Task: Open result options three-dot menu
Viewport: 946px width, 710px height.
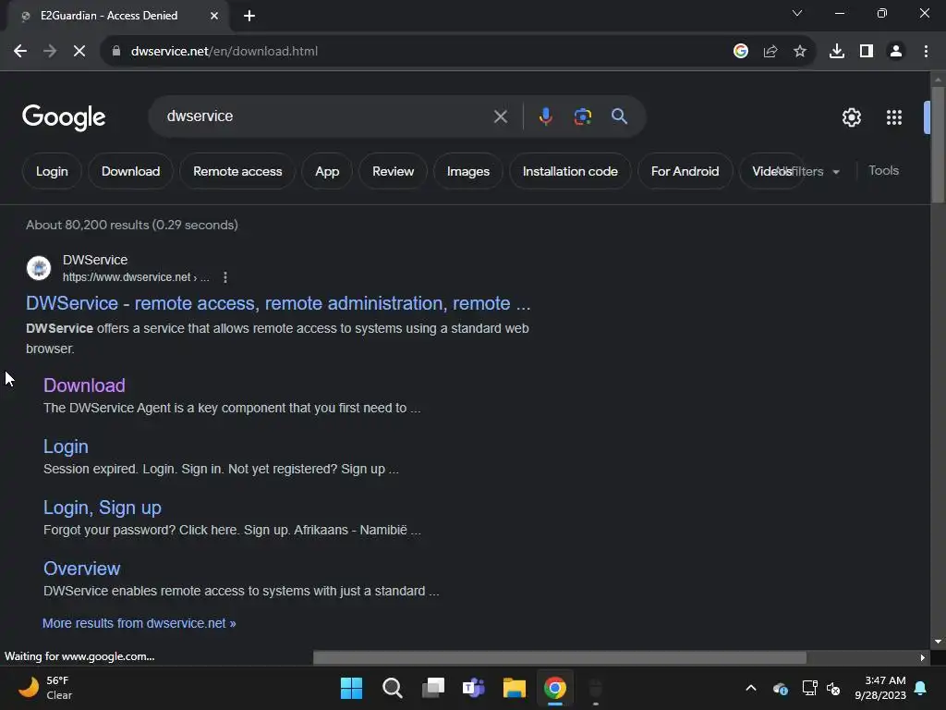Action: pos(225,277)
